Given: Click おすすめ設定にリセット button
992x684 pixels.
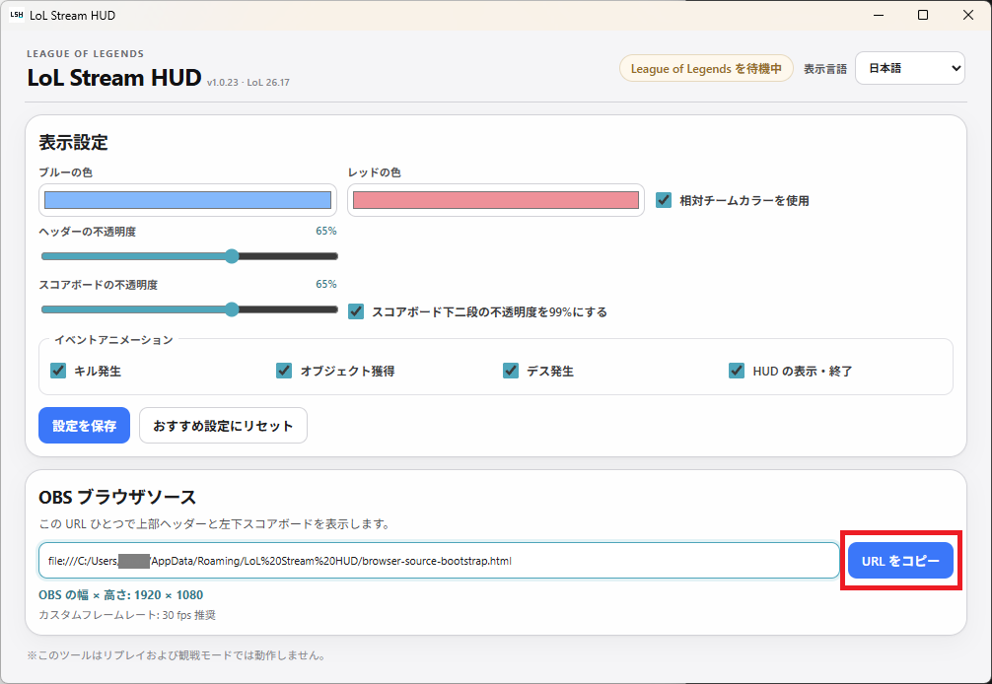Looking at the screenshot, I should coord(223,426).
